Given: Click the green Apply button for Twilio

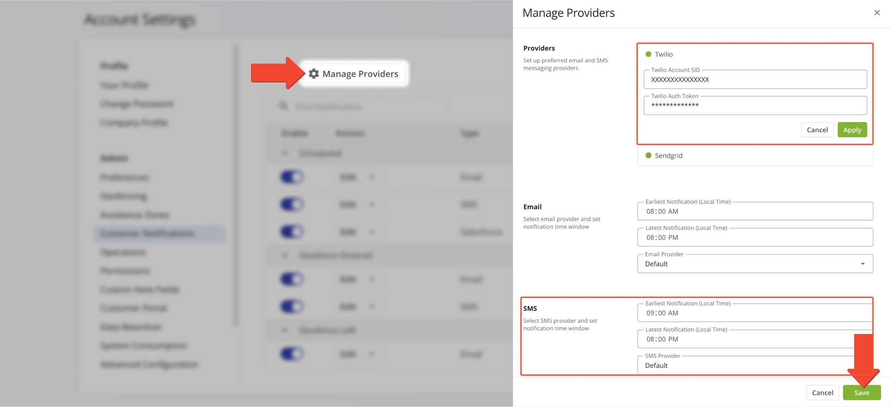Looking at the screenshot, I should [x=852, y=130].
